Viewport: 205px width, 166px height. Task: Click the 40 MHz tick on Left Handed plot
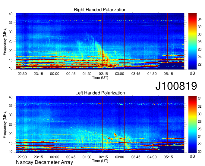coord(11,97)
